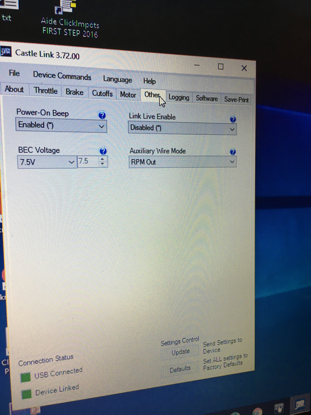The height and width of the screenshot is (415, 311).
Task: Switch to the About tab
Action: click(x=14, y=89)
